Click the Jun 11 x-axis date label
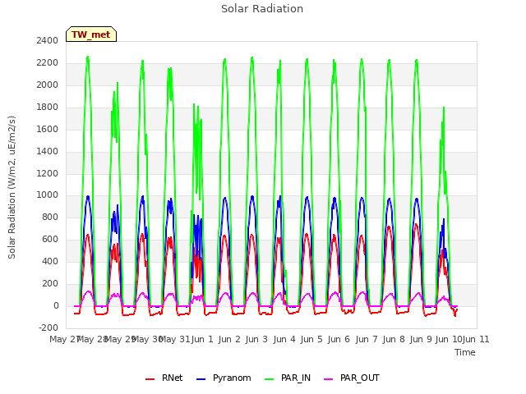The image size is (526, 394). (476, 339)
